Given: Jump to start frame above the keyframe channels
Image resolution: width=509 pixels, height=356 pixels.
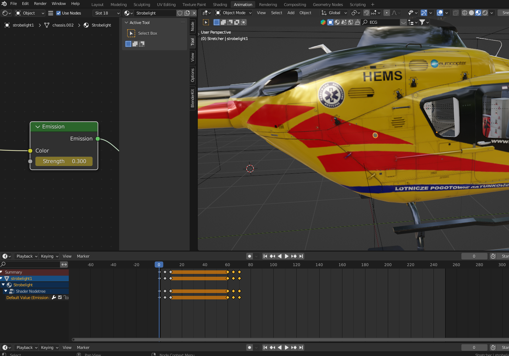Looking at the screenshot, I should point(265,256).
